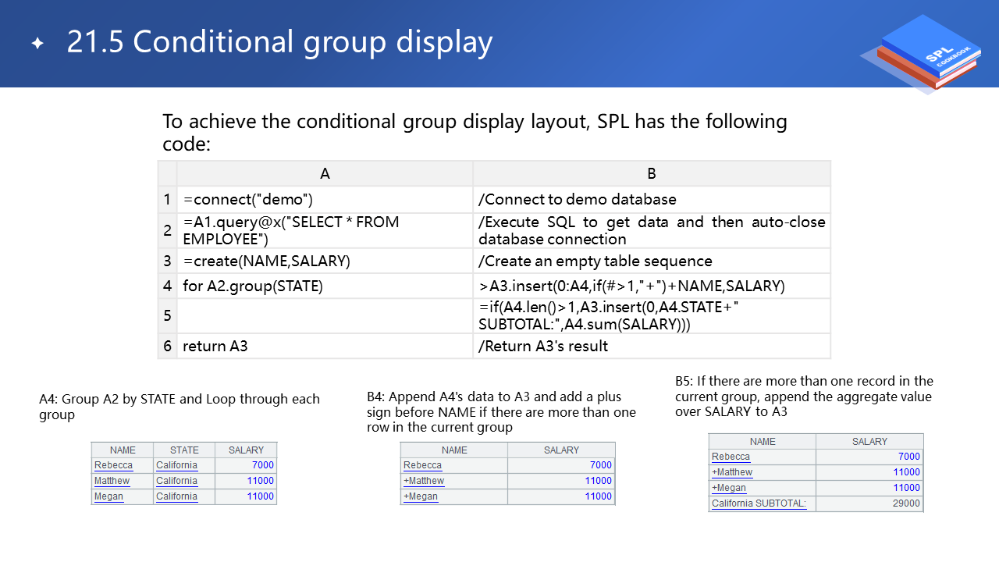The image size is (999, 562).
Task: Select column header B in the code grid
Action: click(x=651, y=173)
